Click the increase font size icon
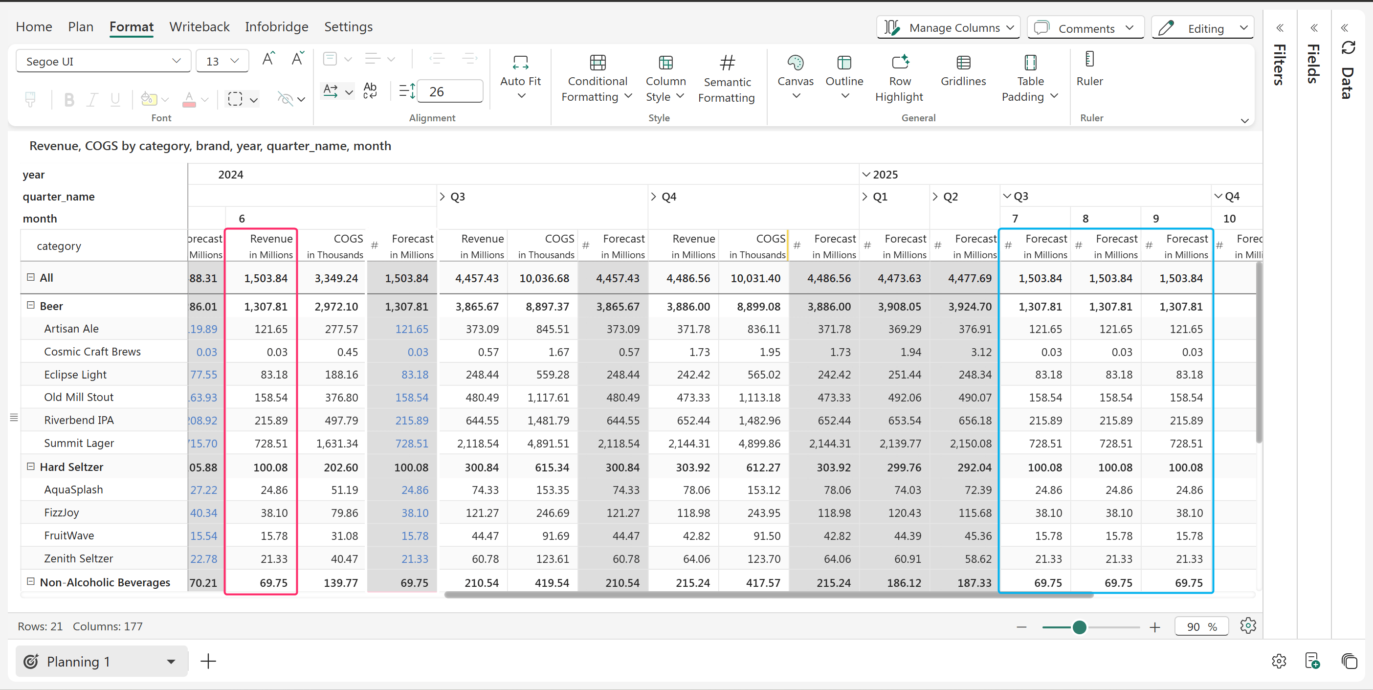The height and width of the screenshot is (690, 1373). pos(268,59)
